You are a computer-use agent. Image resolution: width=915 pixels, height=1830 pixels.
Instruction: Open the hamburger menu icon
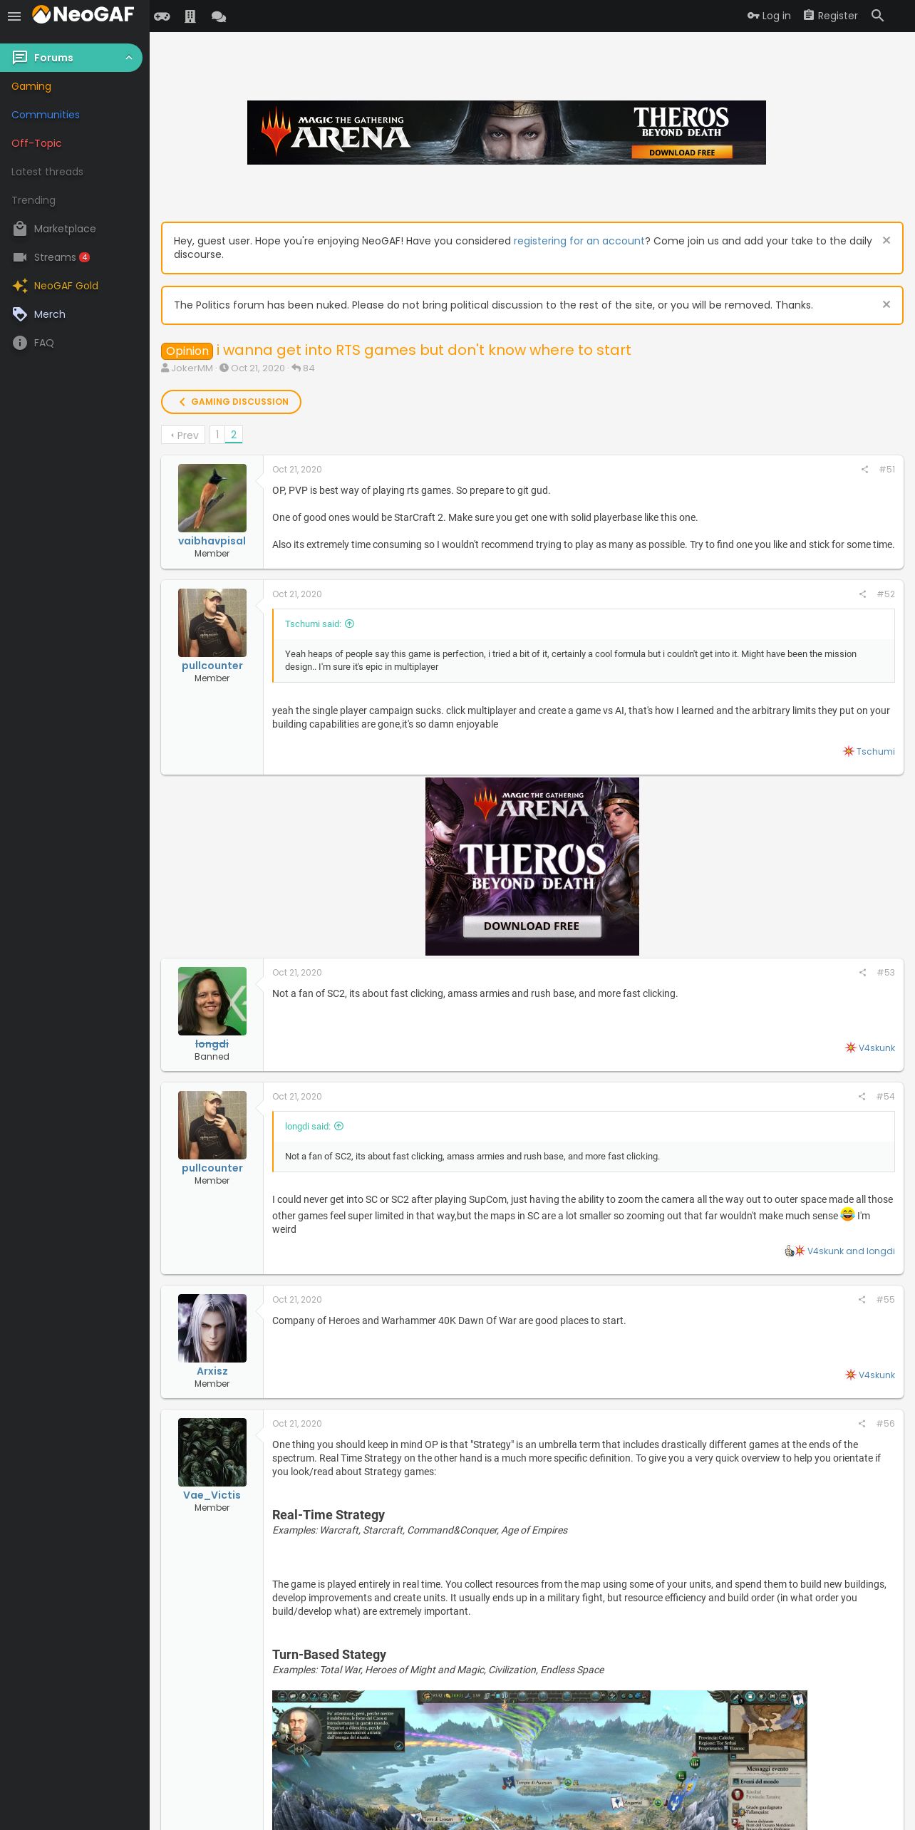(x=14, y=16)
